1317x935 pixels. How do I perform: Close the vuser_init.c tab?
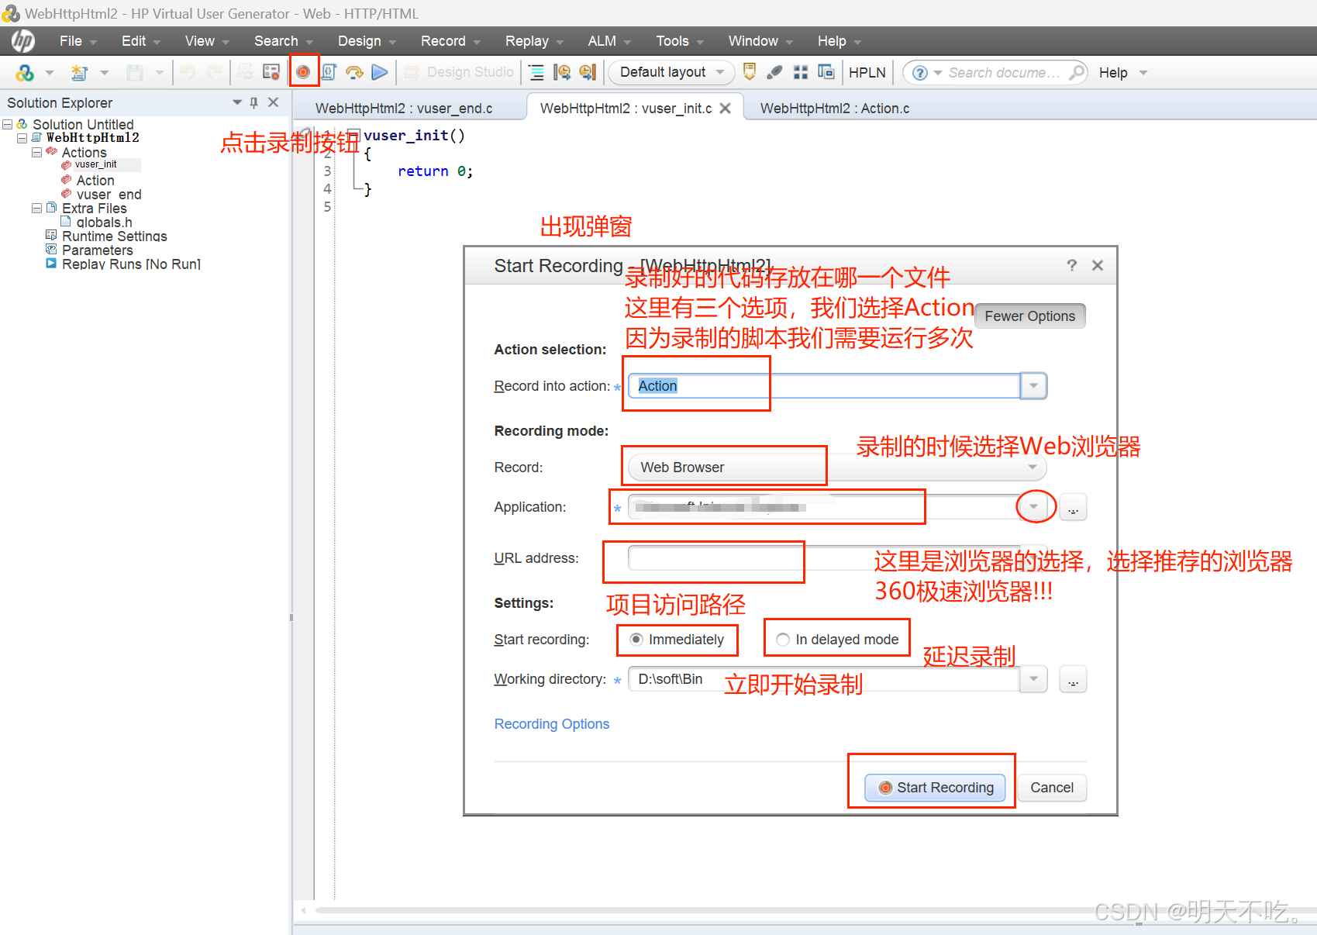[x=725, y=109]
